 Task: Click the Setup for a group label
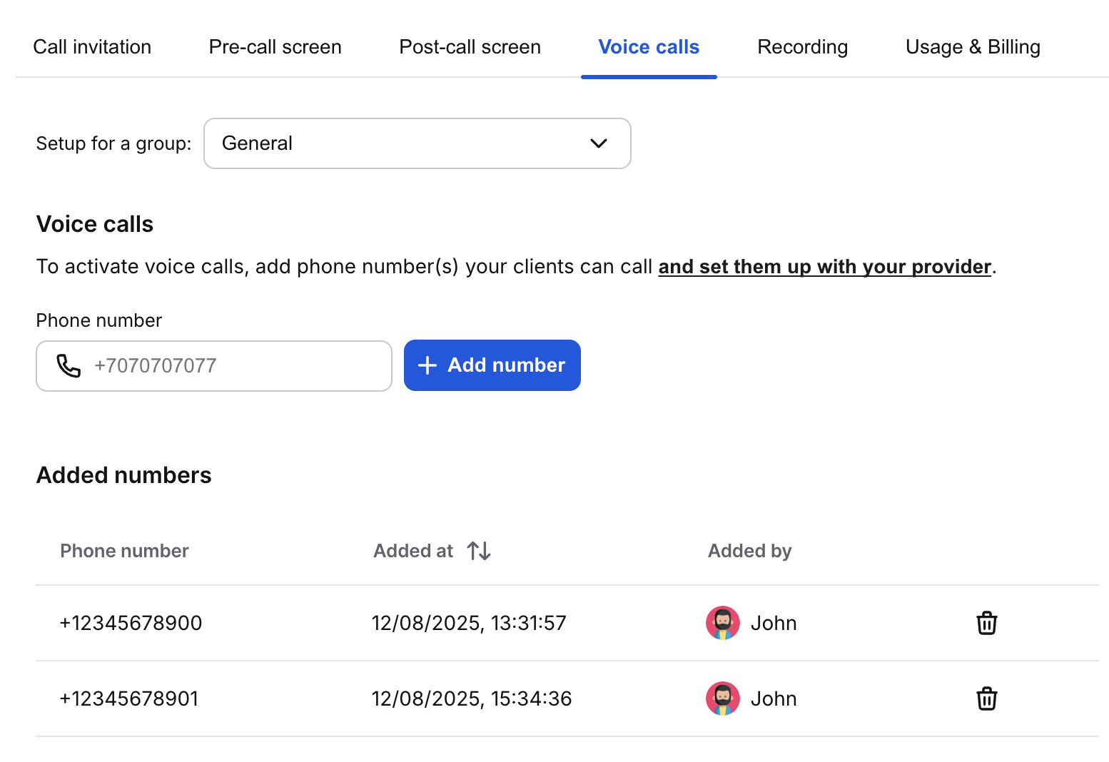[x=113, y=143]
